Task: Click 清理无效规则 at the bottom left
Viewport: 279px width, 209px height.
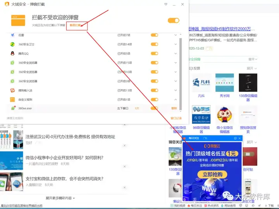Action: 15,118
